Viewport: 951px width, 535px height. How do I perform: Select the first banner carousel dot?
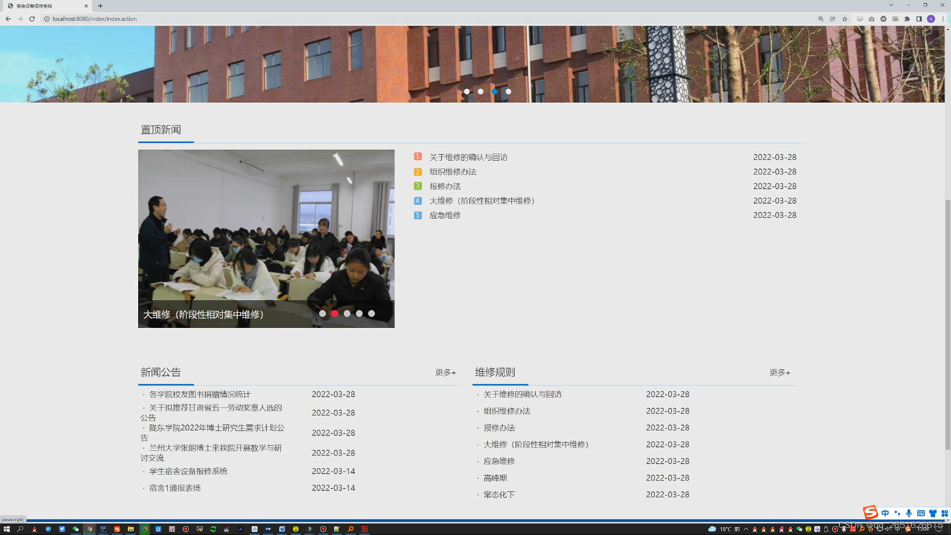click(x=467, y=92)
